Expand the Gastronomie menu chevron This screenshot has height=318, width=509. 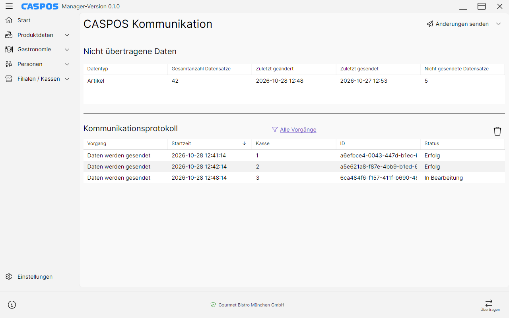[67, 50]
